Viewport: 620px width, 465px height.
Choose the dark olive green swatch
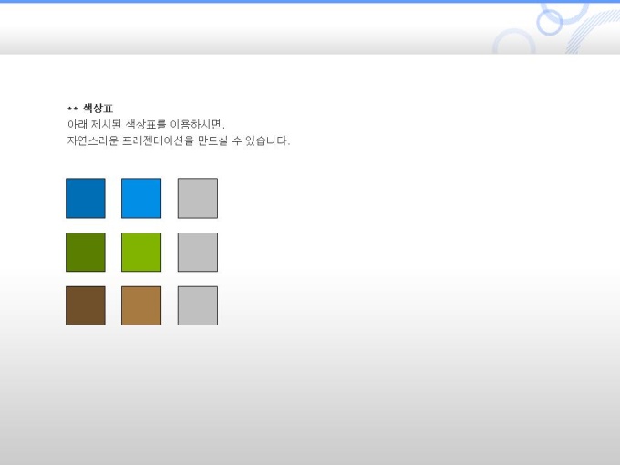[x=86, y=253]
